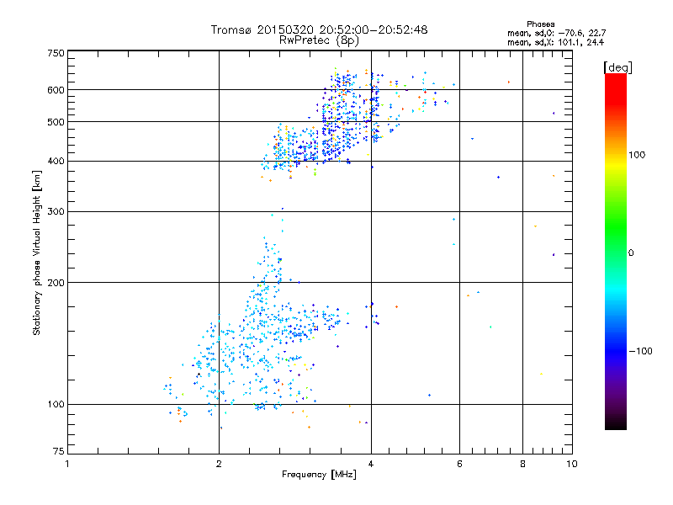Click the x-axis tick label '1'
The width and height of the screenshot is (673, 505).
67,464
